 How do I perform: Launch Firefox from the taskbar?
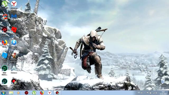[42, 93]
